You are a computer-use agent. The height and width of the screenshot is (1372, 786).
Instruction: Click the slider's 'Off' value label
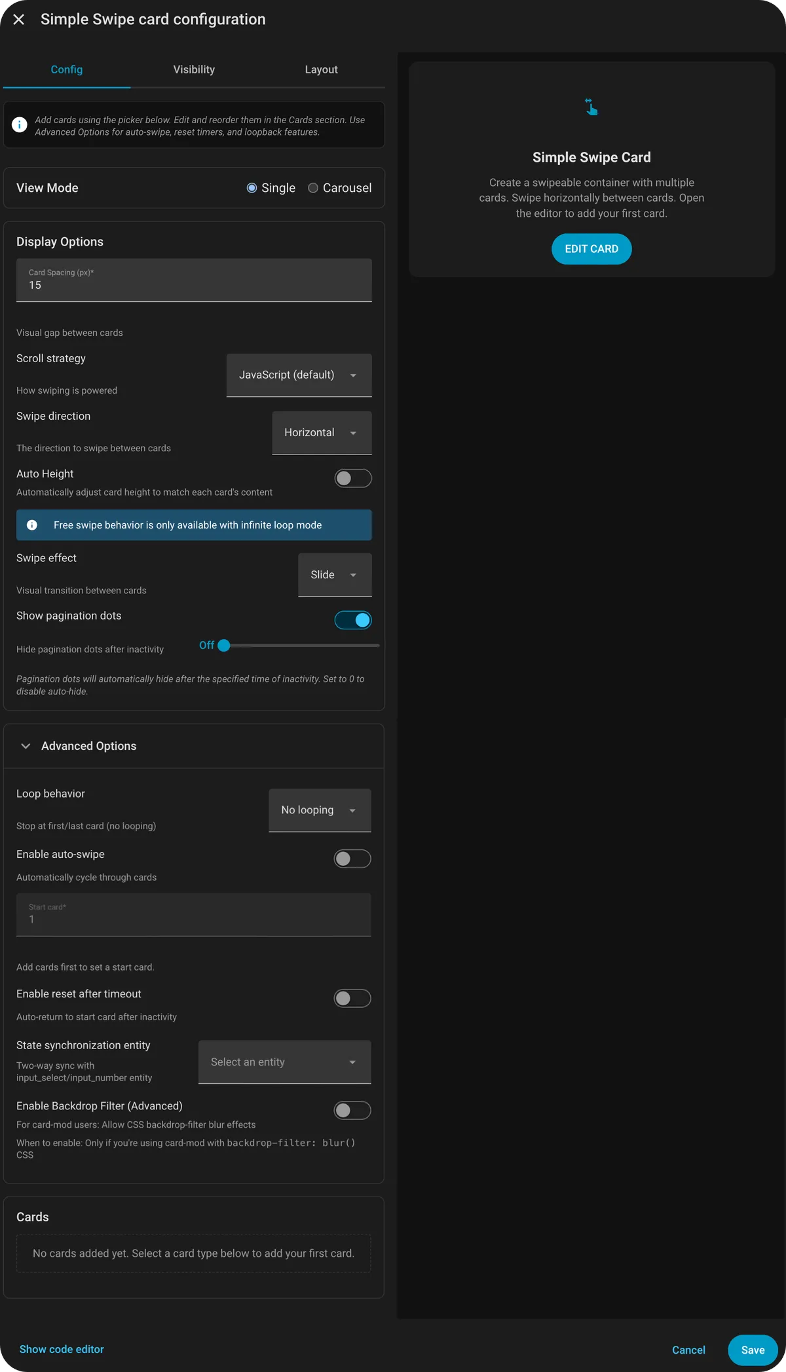pos(206,645)
